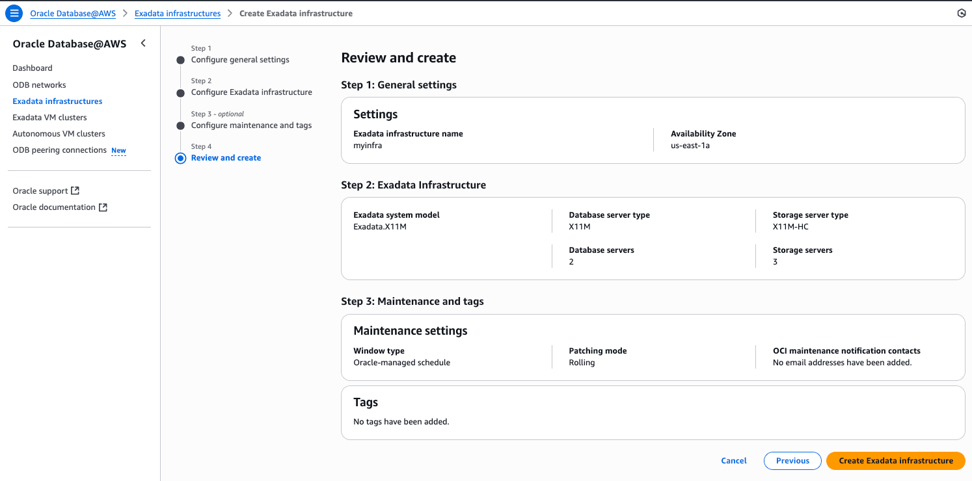The image size is (972, 481).
Task: Go to ODB networks in sidebar
Action: (39, 85)
